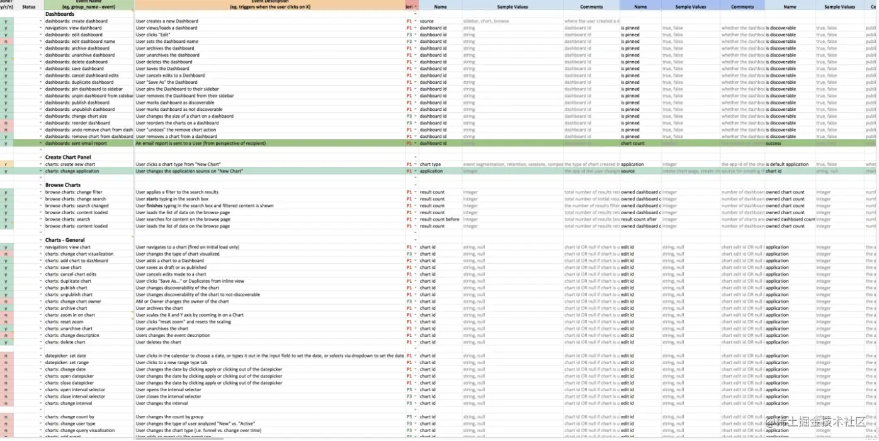Select the 'Charts - General' section heading
879x441 pixels.
89,240
